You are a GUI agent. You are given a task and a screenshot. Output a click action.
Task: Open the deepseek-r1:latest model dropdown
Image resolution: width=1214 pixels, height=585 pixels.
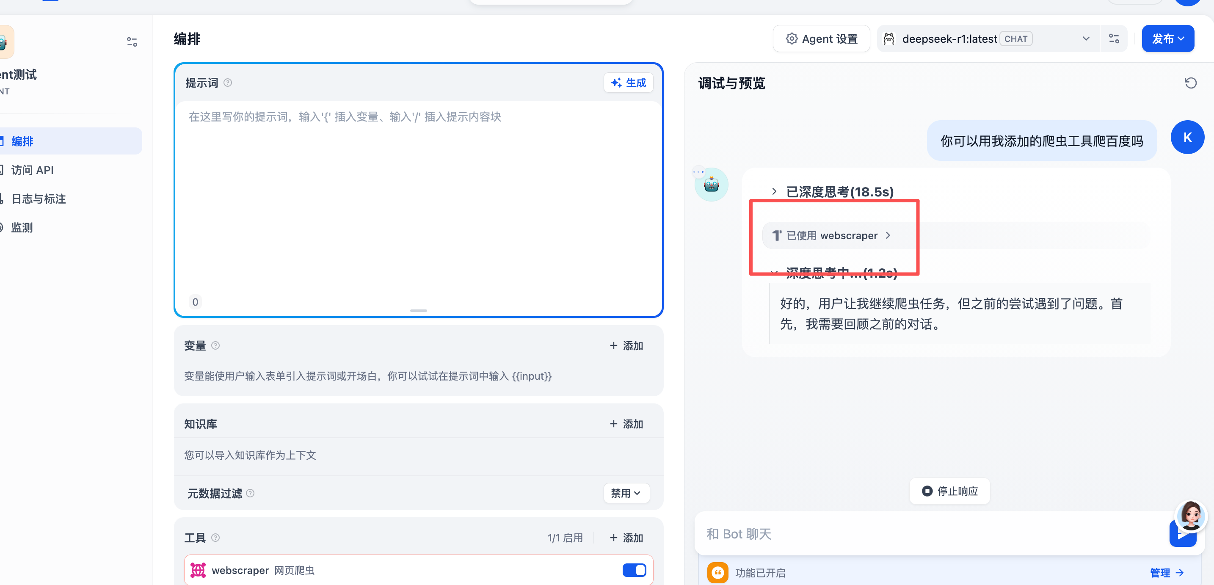989,39
